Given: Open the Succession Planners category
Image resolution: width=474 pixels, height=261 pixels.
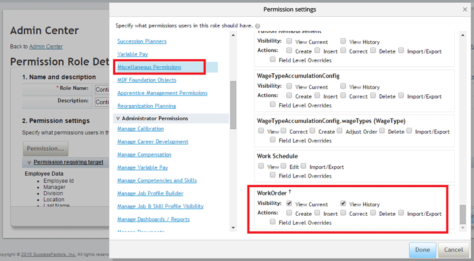Looking at the screenshot, I should (142, 41).
